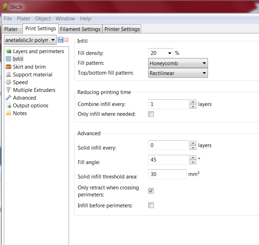Open Notes settings page

[20, 113]
